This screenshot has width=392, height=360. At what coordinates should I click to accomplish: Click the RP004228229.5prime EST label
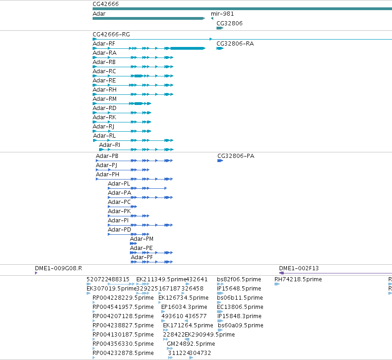123,298
